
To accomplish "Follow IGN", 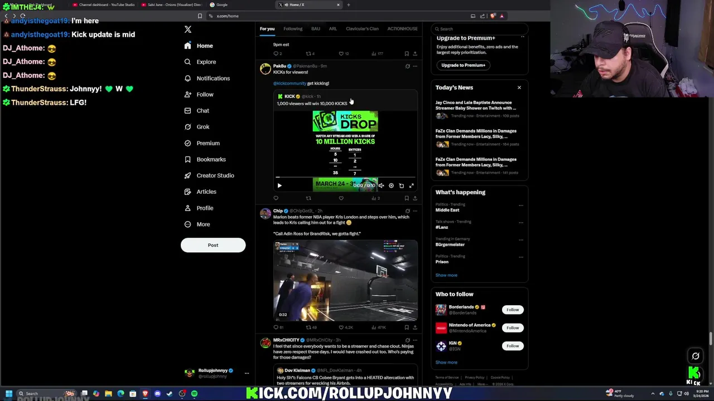I will coord(513,346).
